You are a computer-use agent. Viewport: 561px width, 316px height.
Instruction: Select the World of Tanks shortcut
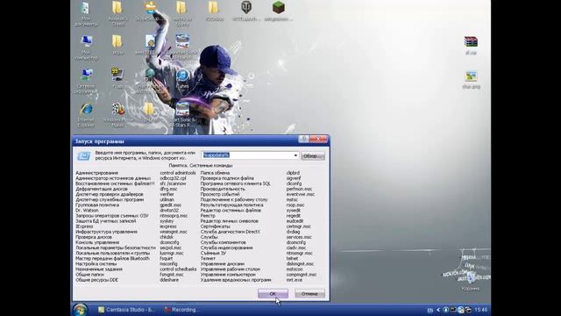[246, 11]
